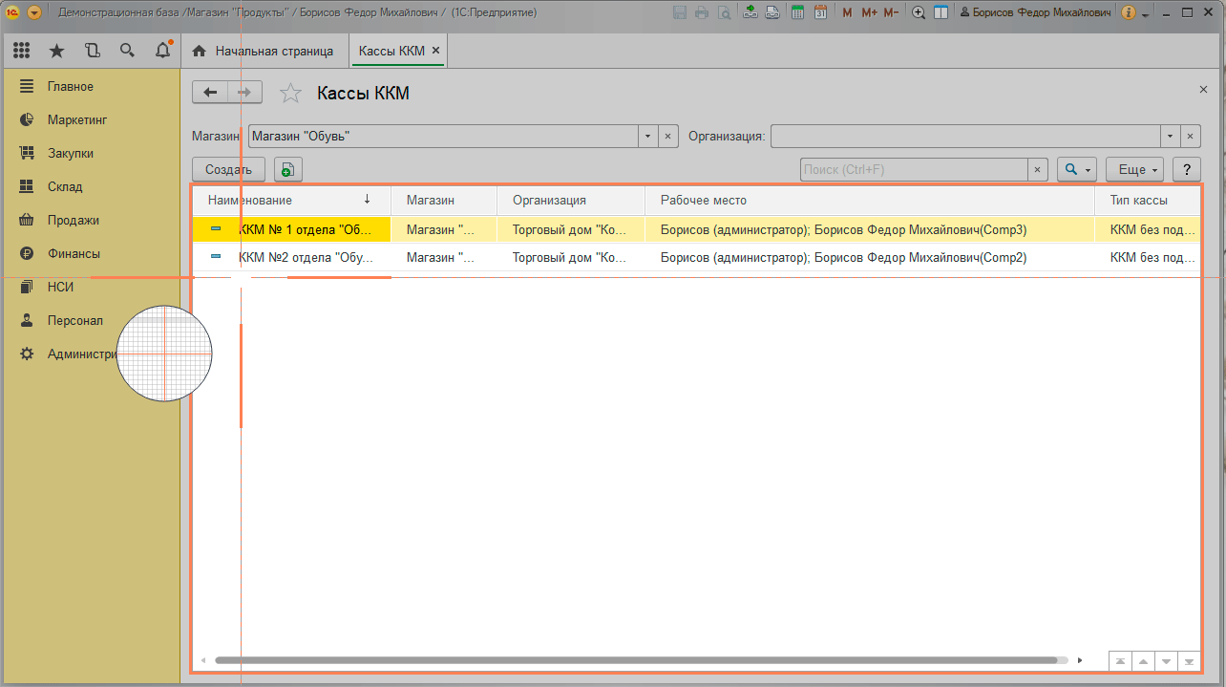Open the history scroll icon
Screen dimensions: 1226x687
(x=92, y=51)
